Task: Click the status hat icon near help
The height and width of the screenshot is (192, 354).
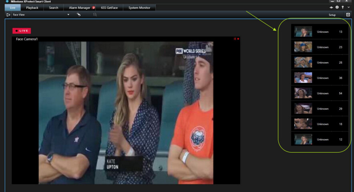Action: point(331,8)
